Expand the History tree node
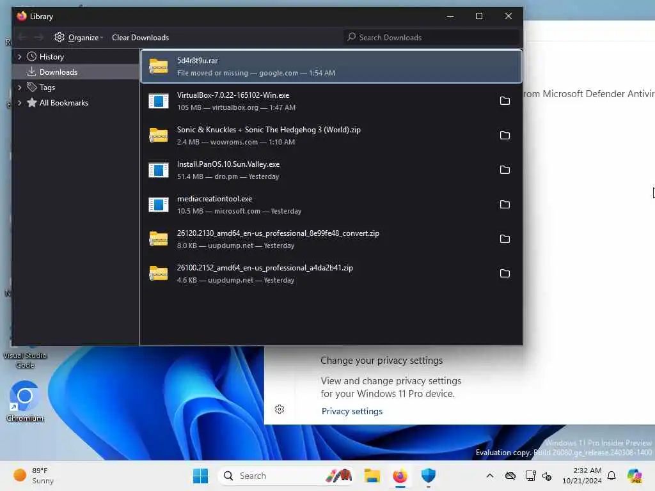Viewport: 655px width, 491px height. point(19,57)
